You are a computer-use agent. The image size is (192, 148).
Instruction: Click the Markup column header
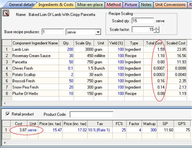click(x=149, y=124)
